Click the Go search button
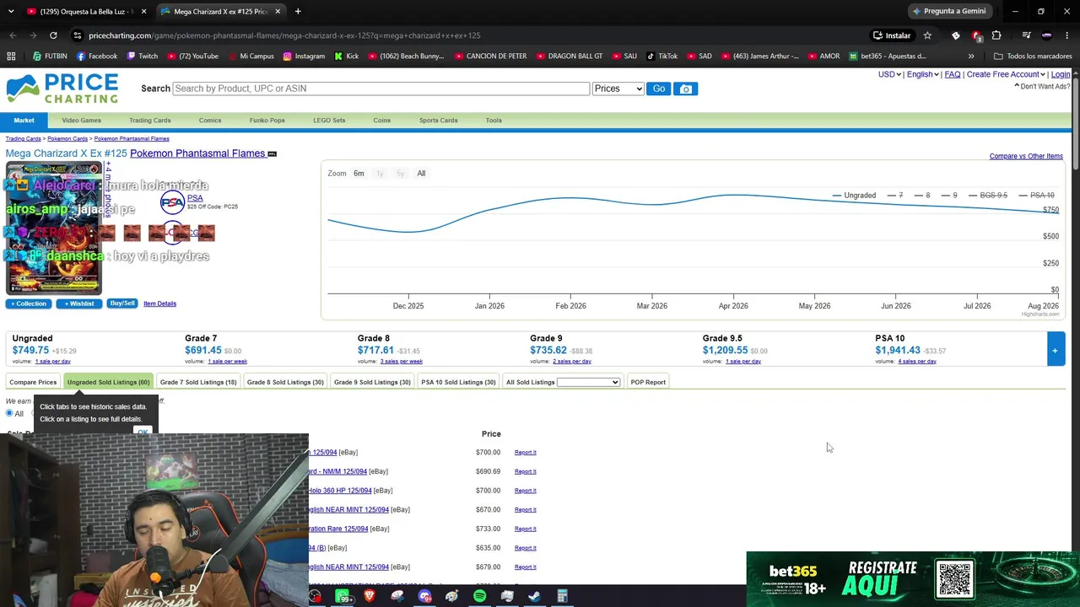This screenshot has width=1080, height=607. pyautogui.click(x=659, y=89)
